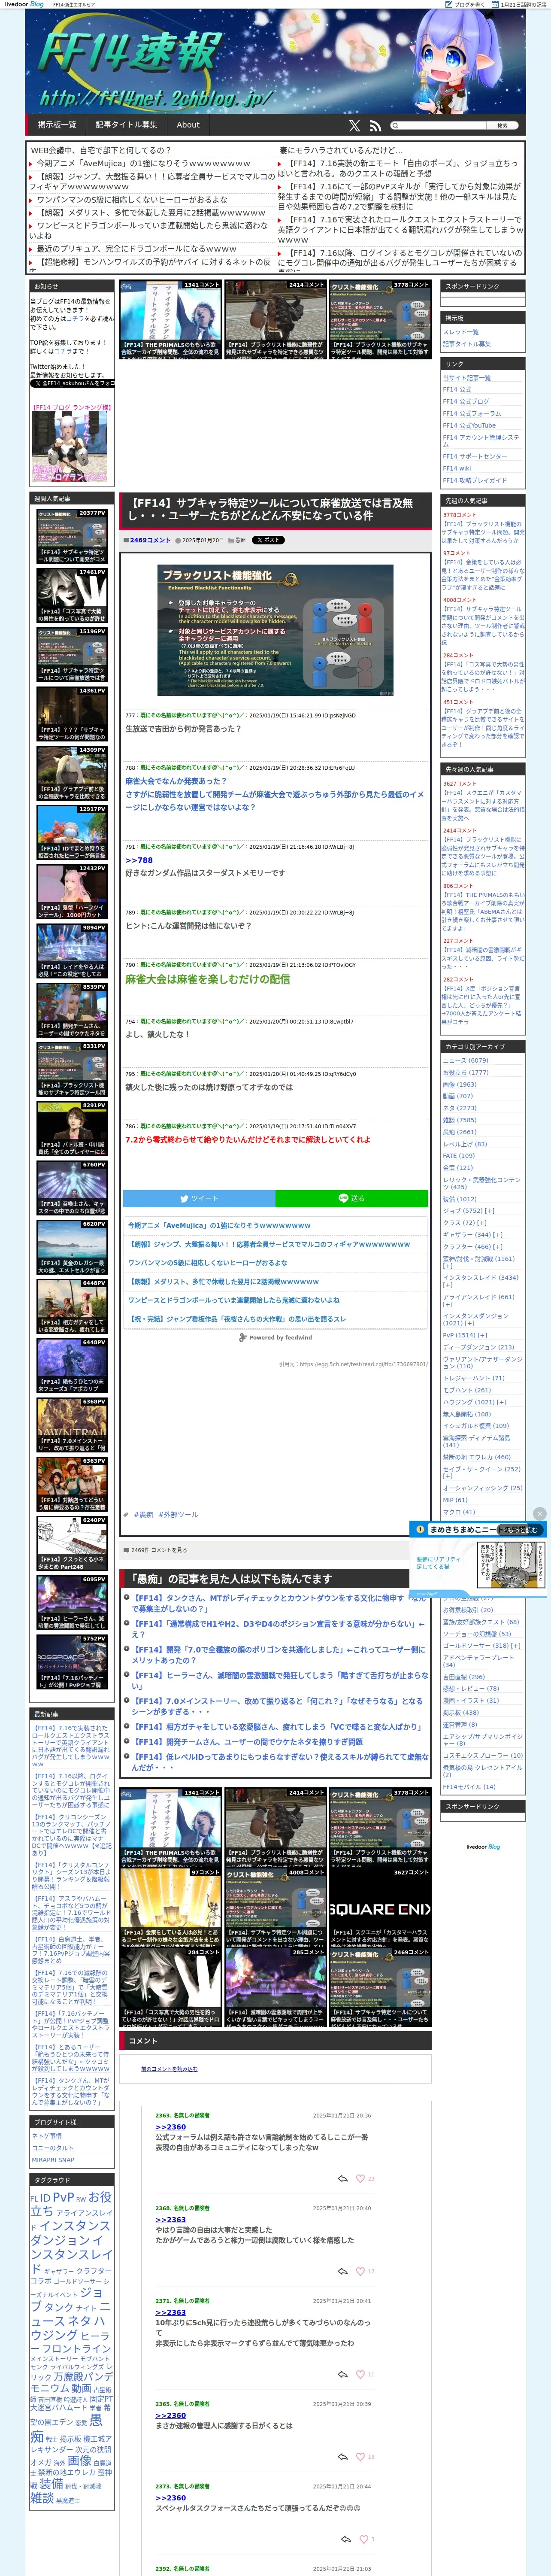Click the FF14 ブログ ランキング banner image
Image resolution: width=551 pixels, height=2576 pixels.
point(70,446)
